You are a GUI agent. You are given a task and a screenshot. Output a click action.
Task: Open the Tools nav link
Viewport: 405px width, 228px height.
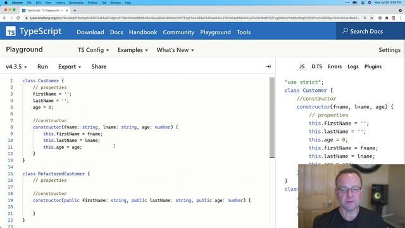click(244, 32)
